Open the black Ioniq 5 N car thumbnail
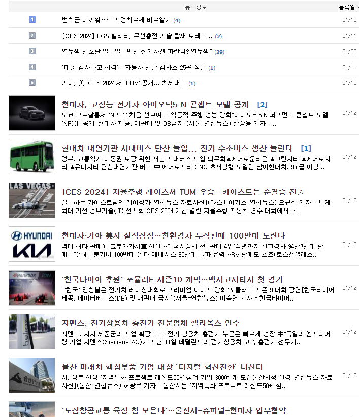 pyautogui.click(x=32, y=113)
